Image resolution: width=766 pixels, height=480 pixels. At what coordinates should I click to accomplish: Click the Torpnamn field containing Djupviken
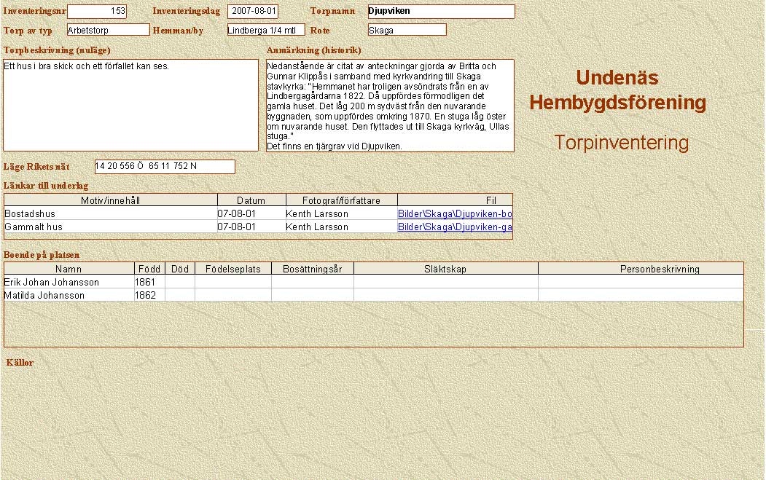pyautogui.click(x=441, y=12)
